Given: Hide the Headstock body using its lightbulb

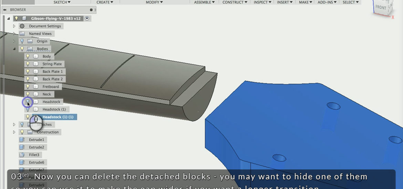Looking at the screenshot, I should coord(28,102).
